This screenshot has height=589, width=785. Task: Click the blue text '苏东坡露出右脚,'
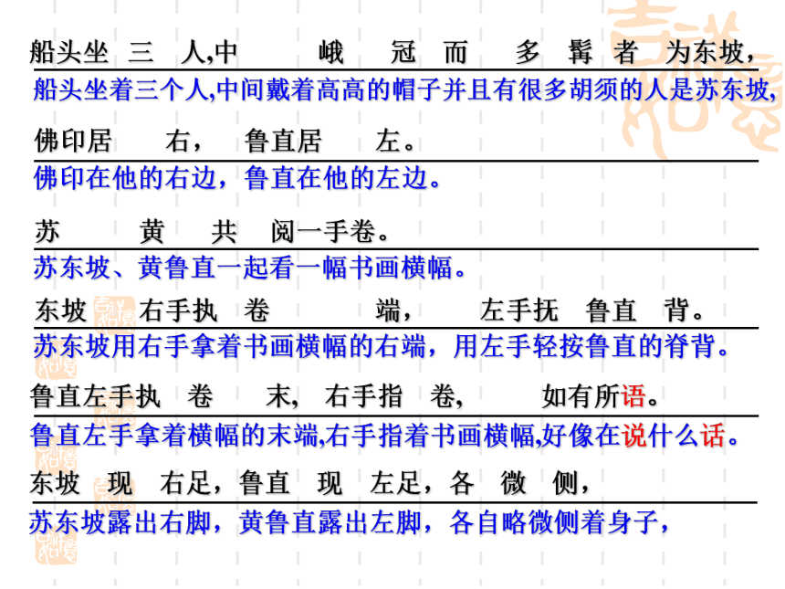(125, 522)
